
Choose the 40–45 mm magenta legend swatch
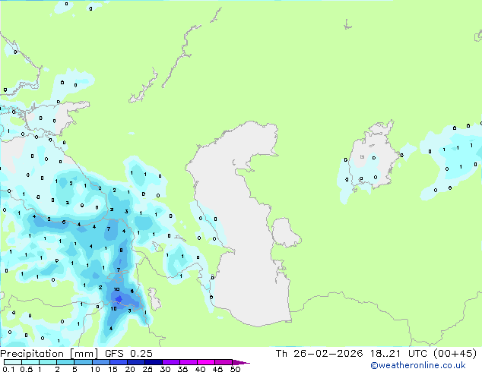[206, 362]
